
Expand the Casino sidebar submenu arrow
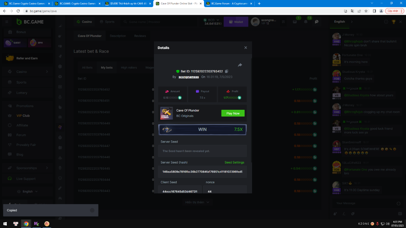(47, 72)
